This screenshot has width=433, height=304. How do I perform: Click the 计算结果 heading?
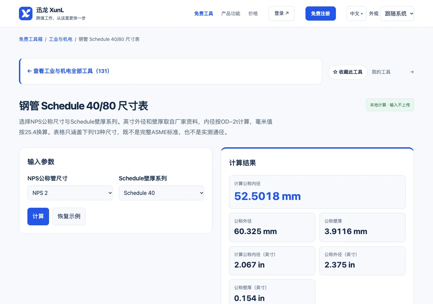243,163
